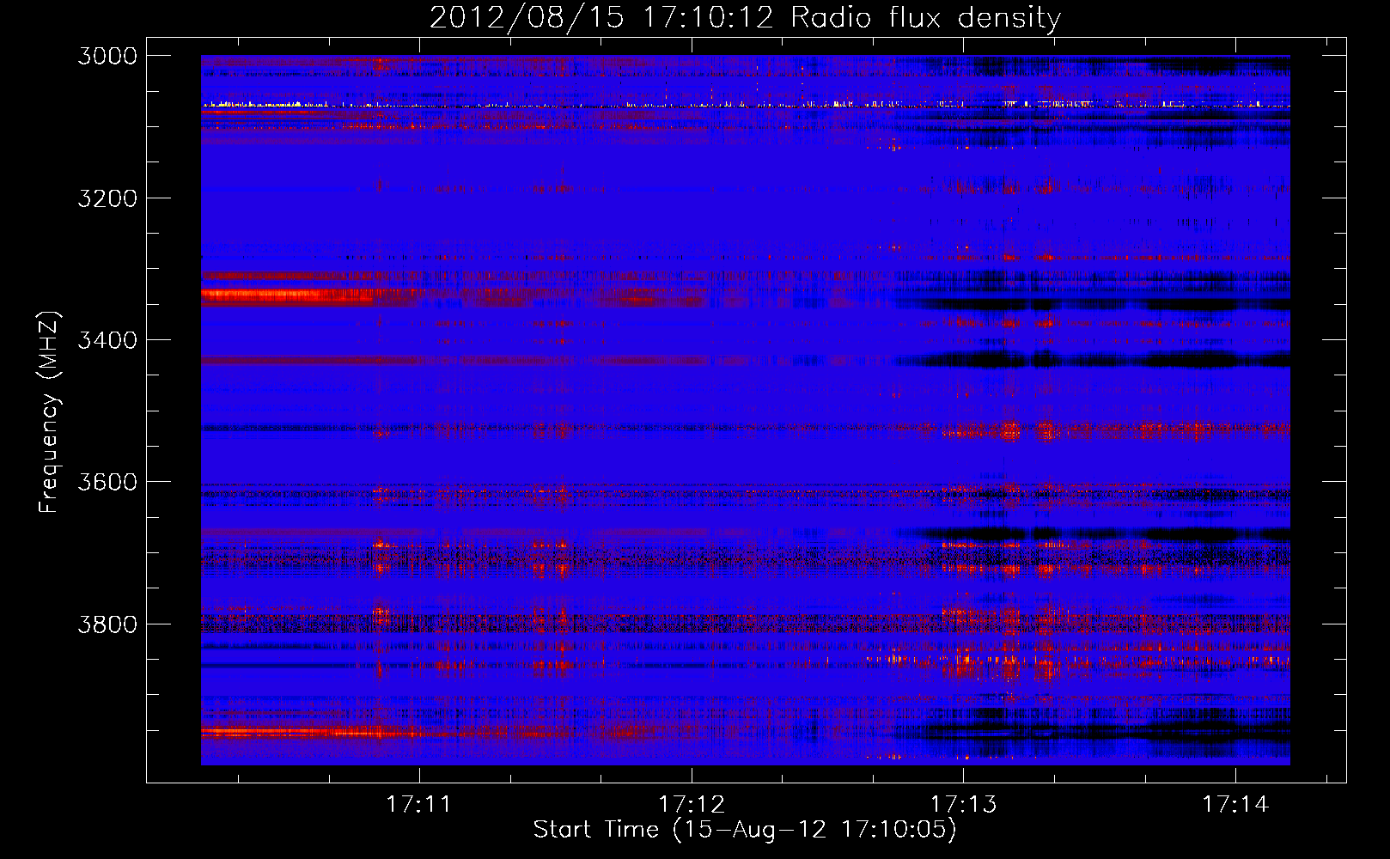1390x859 pixels.
Task: Click the '17:14' time axis label
Action: (x=1235, y=805)
